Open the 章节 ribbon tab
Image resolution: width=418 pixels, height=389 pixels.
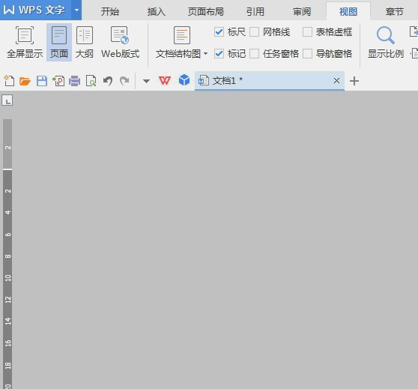click(395, 11)
